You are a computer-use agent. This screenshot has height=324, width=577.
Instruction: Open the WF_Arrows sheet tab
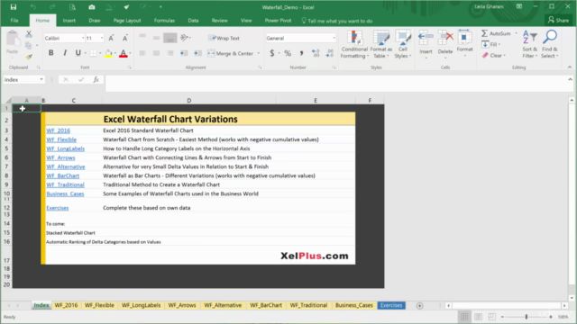click(x=182, y=305)
